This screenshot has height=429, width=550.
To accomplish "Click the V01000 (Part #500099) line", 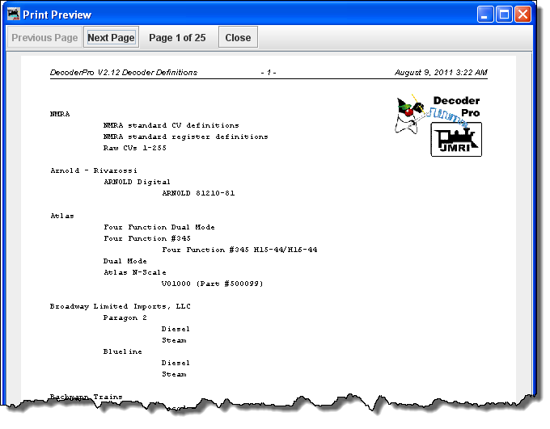I will 212,284.
